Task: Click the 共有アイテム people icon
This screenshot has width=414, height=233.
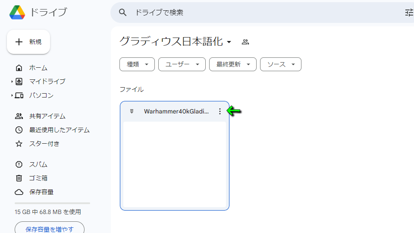Action: coord(19,116)
